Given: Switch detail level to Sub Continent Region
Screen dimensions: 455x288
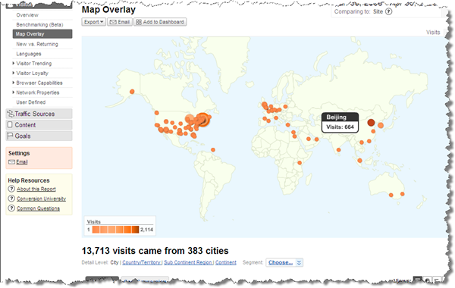Looking at the screenshot, I should tap(188, 262).
